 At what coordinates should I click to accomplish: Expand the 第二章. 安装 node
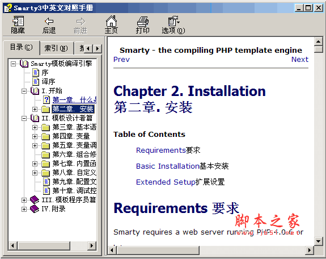[x=35, y=109]
